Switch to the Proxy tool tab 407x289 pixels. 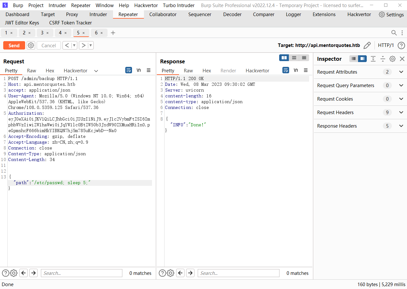coord(72,14)
